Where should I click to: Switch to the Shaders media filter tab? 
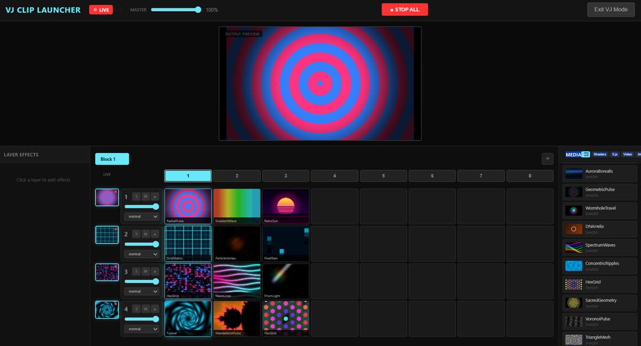pos(599,154)
